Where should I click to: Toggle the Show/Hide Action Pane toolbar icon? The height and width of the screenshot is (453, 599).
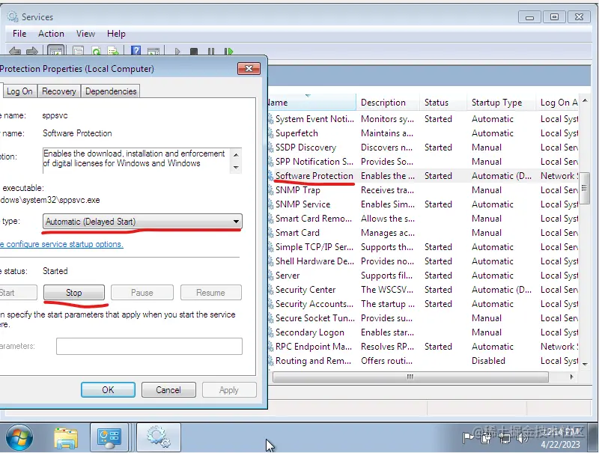pyautogui.click(x=153, y=51)
